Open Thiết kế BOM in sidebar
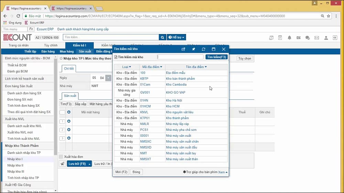Screen dimensions: 344x193 17,65
